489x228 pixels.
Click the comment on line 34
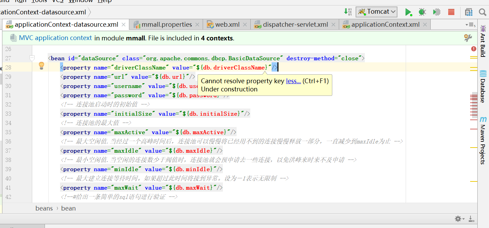tap(96, 123)
